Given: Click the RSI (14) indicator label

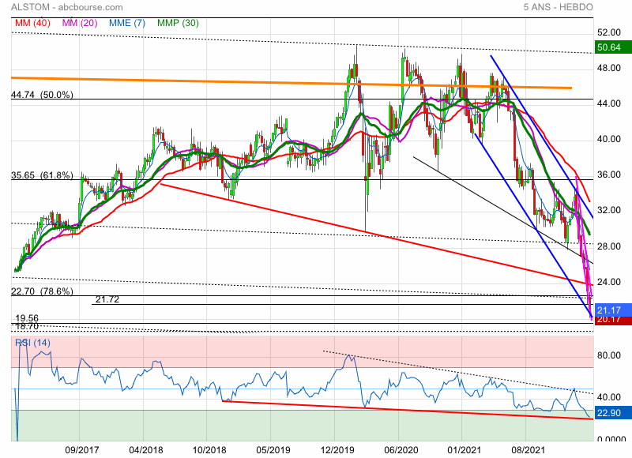Looking at the screenshot, I should pyautogui.click(x=32, y=343).
